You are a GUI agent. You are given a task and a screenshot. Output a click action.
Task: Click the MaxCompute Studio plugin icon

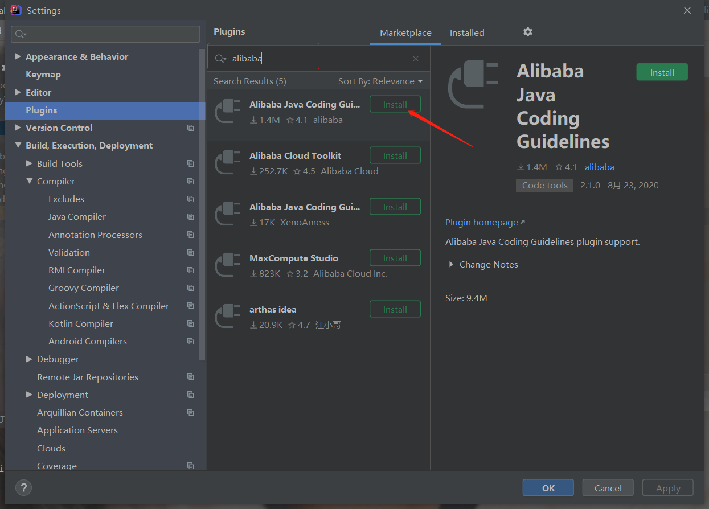[228, 265]
